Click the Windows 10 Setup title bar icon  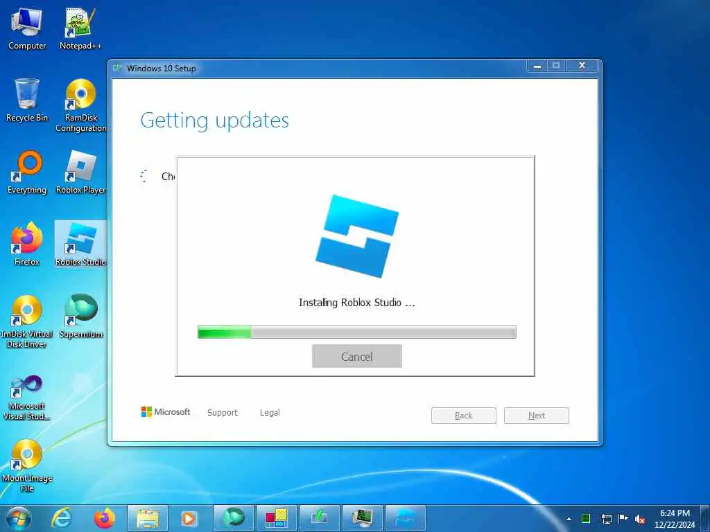pyautogui.click(x=118, y=68)
